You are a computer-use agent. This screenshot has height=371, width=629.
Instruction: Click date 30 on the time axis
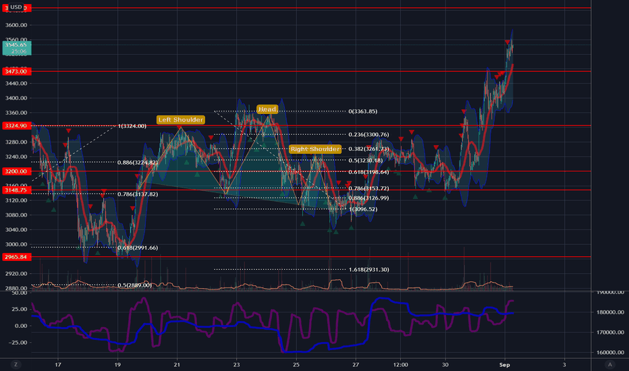[445, 364]
